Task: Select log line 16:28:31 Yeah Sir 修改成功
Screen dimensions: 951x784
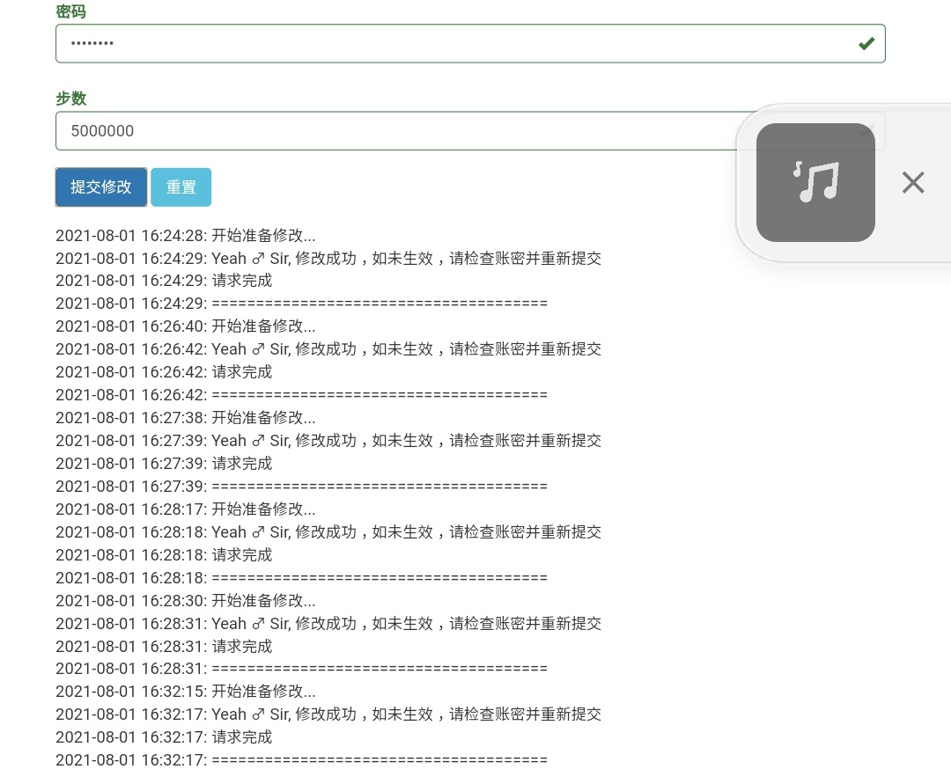Action: (328, 624)
